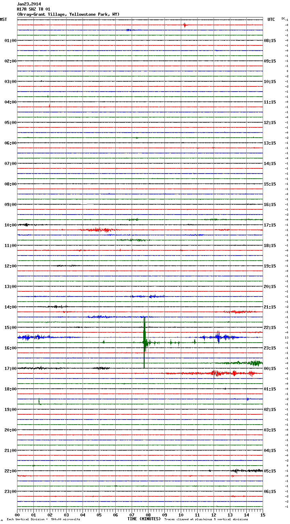Click the traces clipped footnote text
The height and width of the screenshot is (524, 290).
pyautogui.click(x=206, y=520)
